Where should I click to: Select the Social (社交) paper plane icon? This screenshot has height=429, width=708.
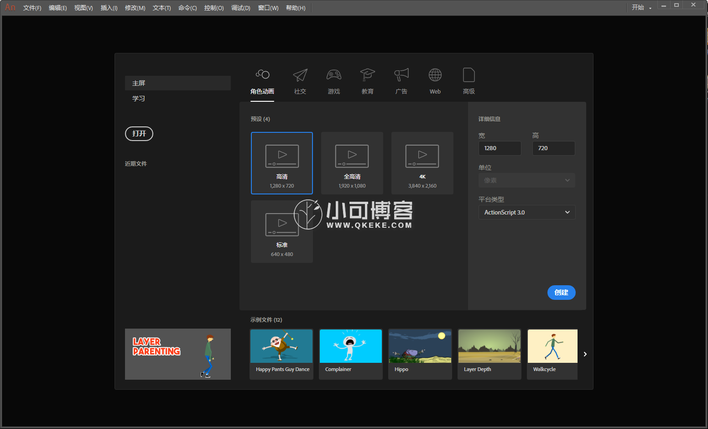(300, 75)
